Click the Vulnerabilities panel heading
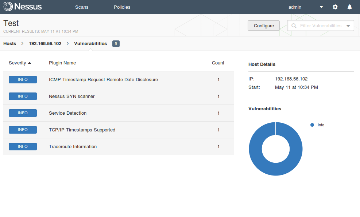 [x=265, y=109]
